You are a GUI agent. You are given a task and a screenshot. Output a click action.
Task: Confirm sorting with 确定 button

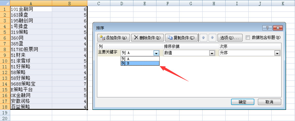coord(243,102)
